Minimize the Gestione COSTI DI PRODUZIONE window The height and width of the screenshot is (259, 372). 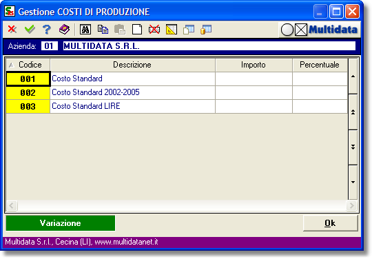320,12
